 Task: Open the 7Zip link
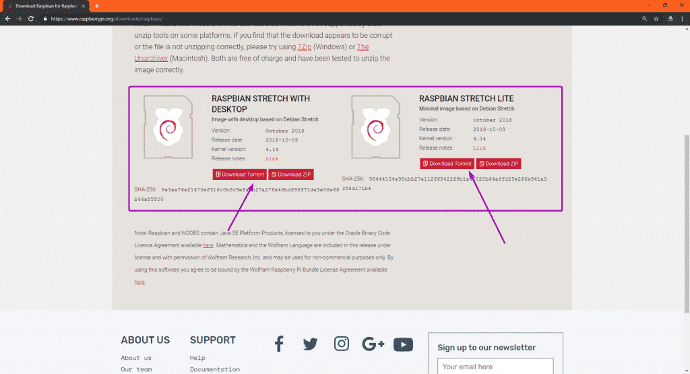303,47
